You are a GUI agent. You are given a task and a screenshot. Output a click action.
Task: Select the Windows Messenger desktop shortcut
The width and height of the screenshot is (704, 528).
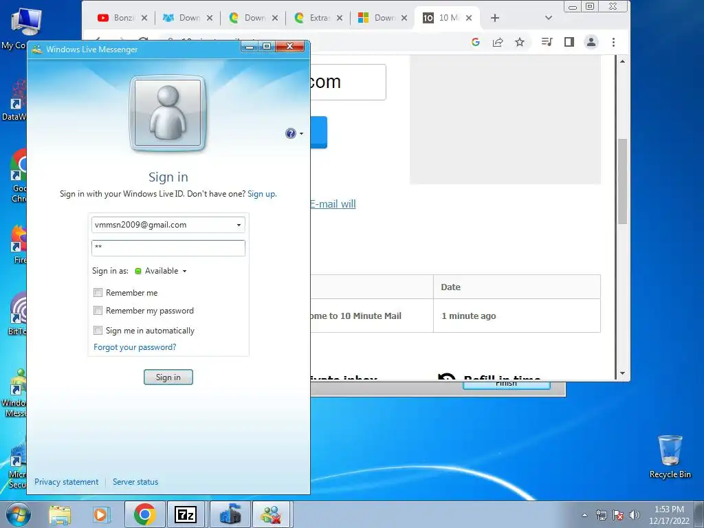[x=14, y=393]
